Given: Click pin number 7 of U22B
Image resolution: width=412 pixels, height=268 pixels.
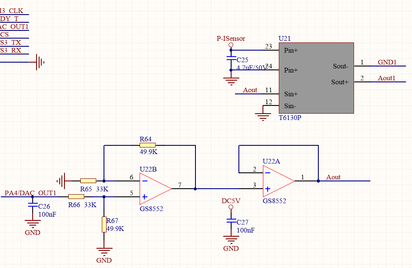Looking at the screenshot, I should click(x=180, y=185).
